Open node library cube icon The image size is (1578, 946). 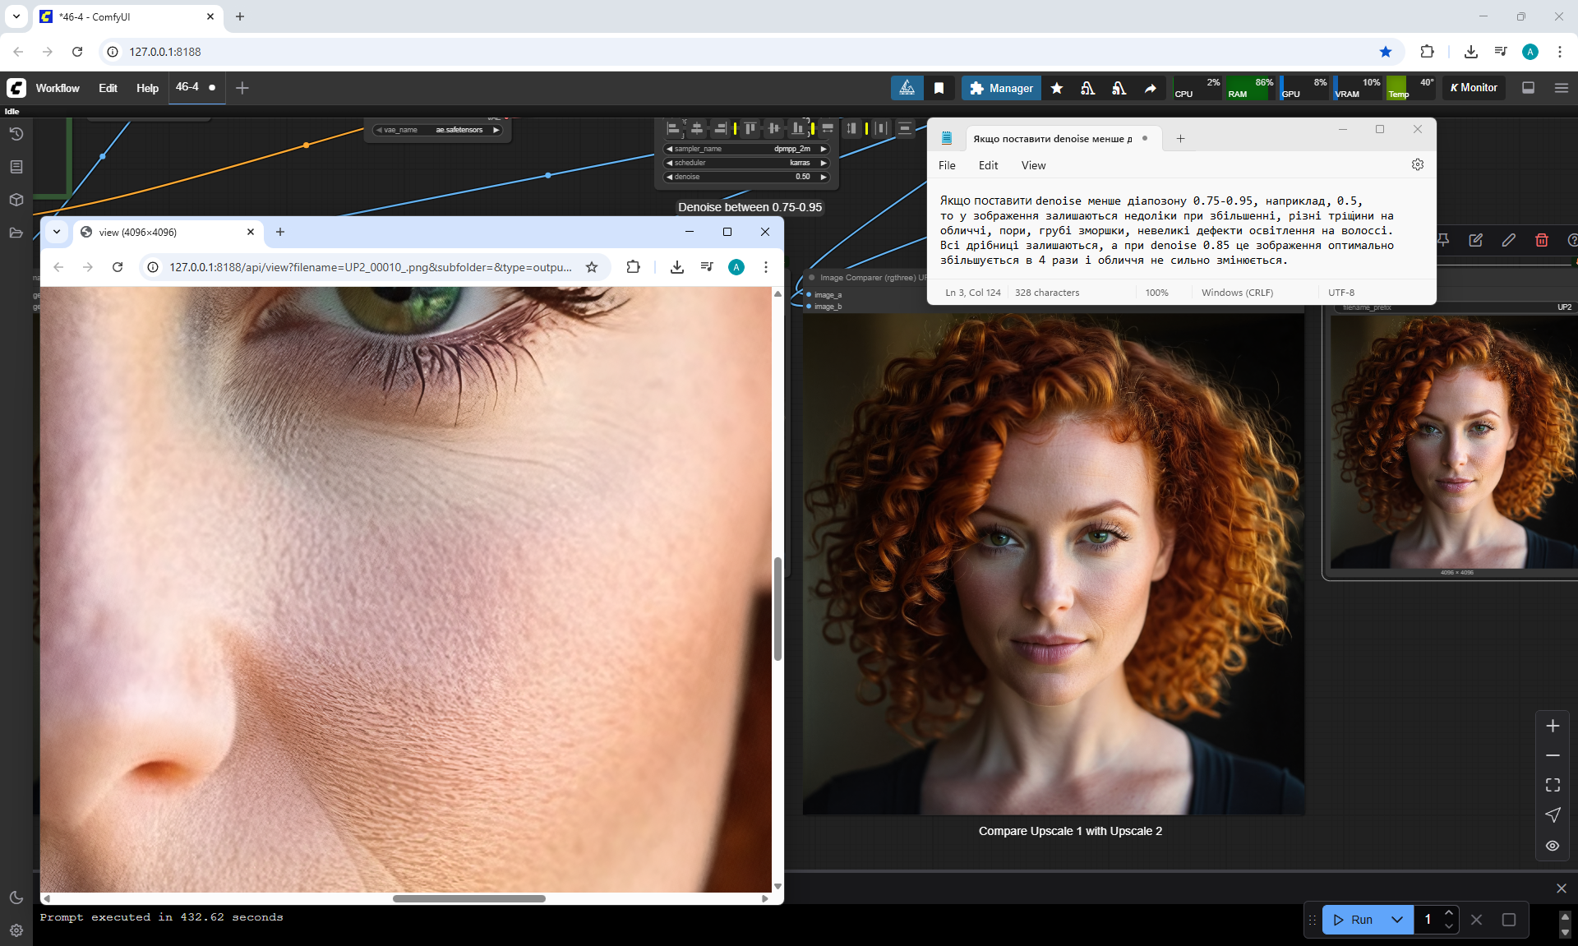(x=16, y=200)
